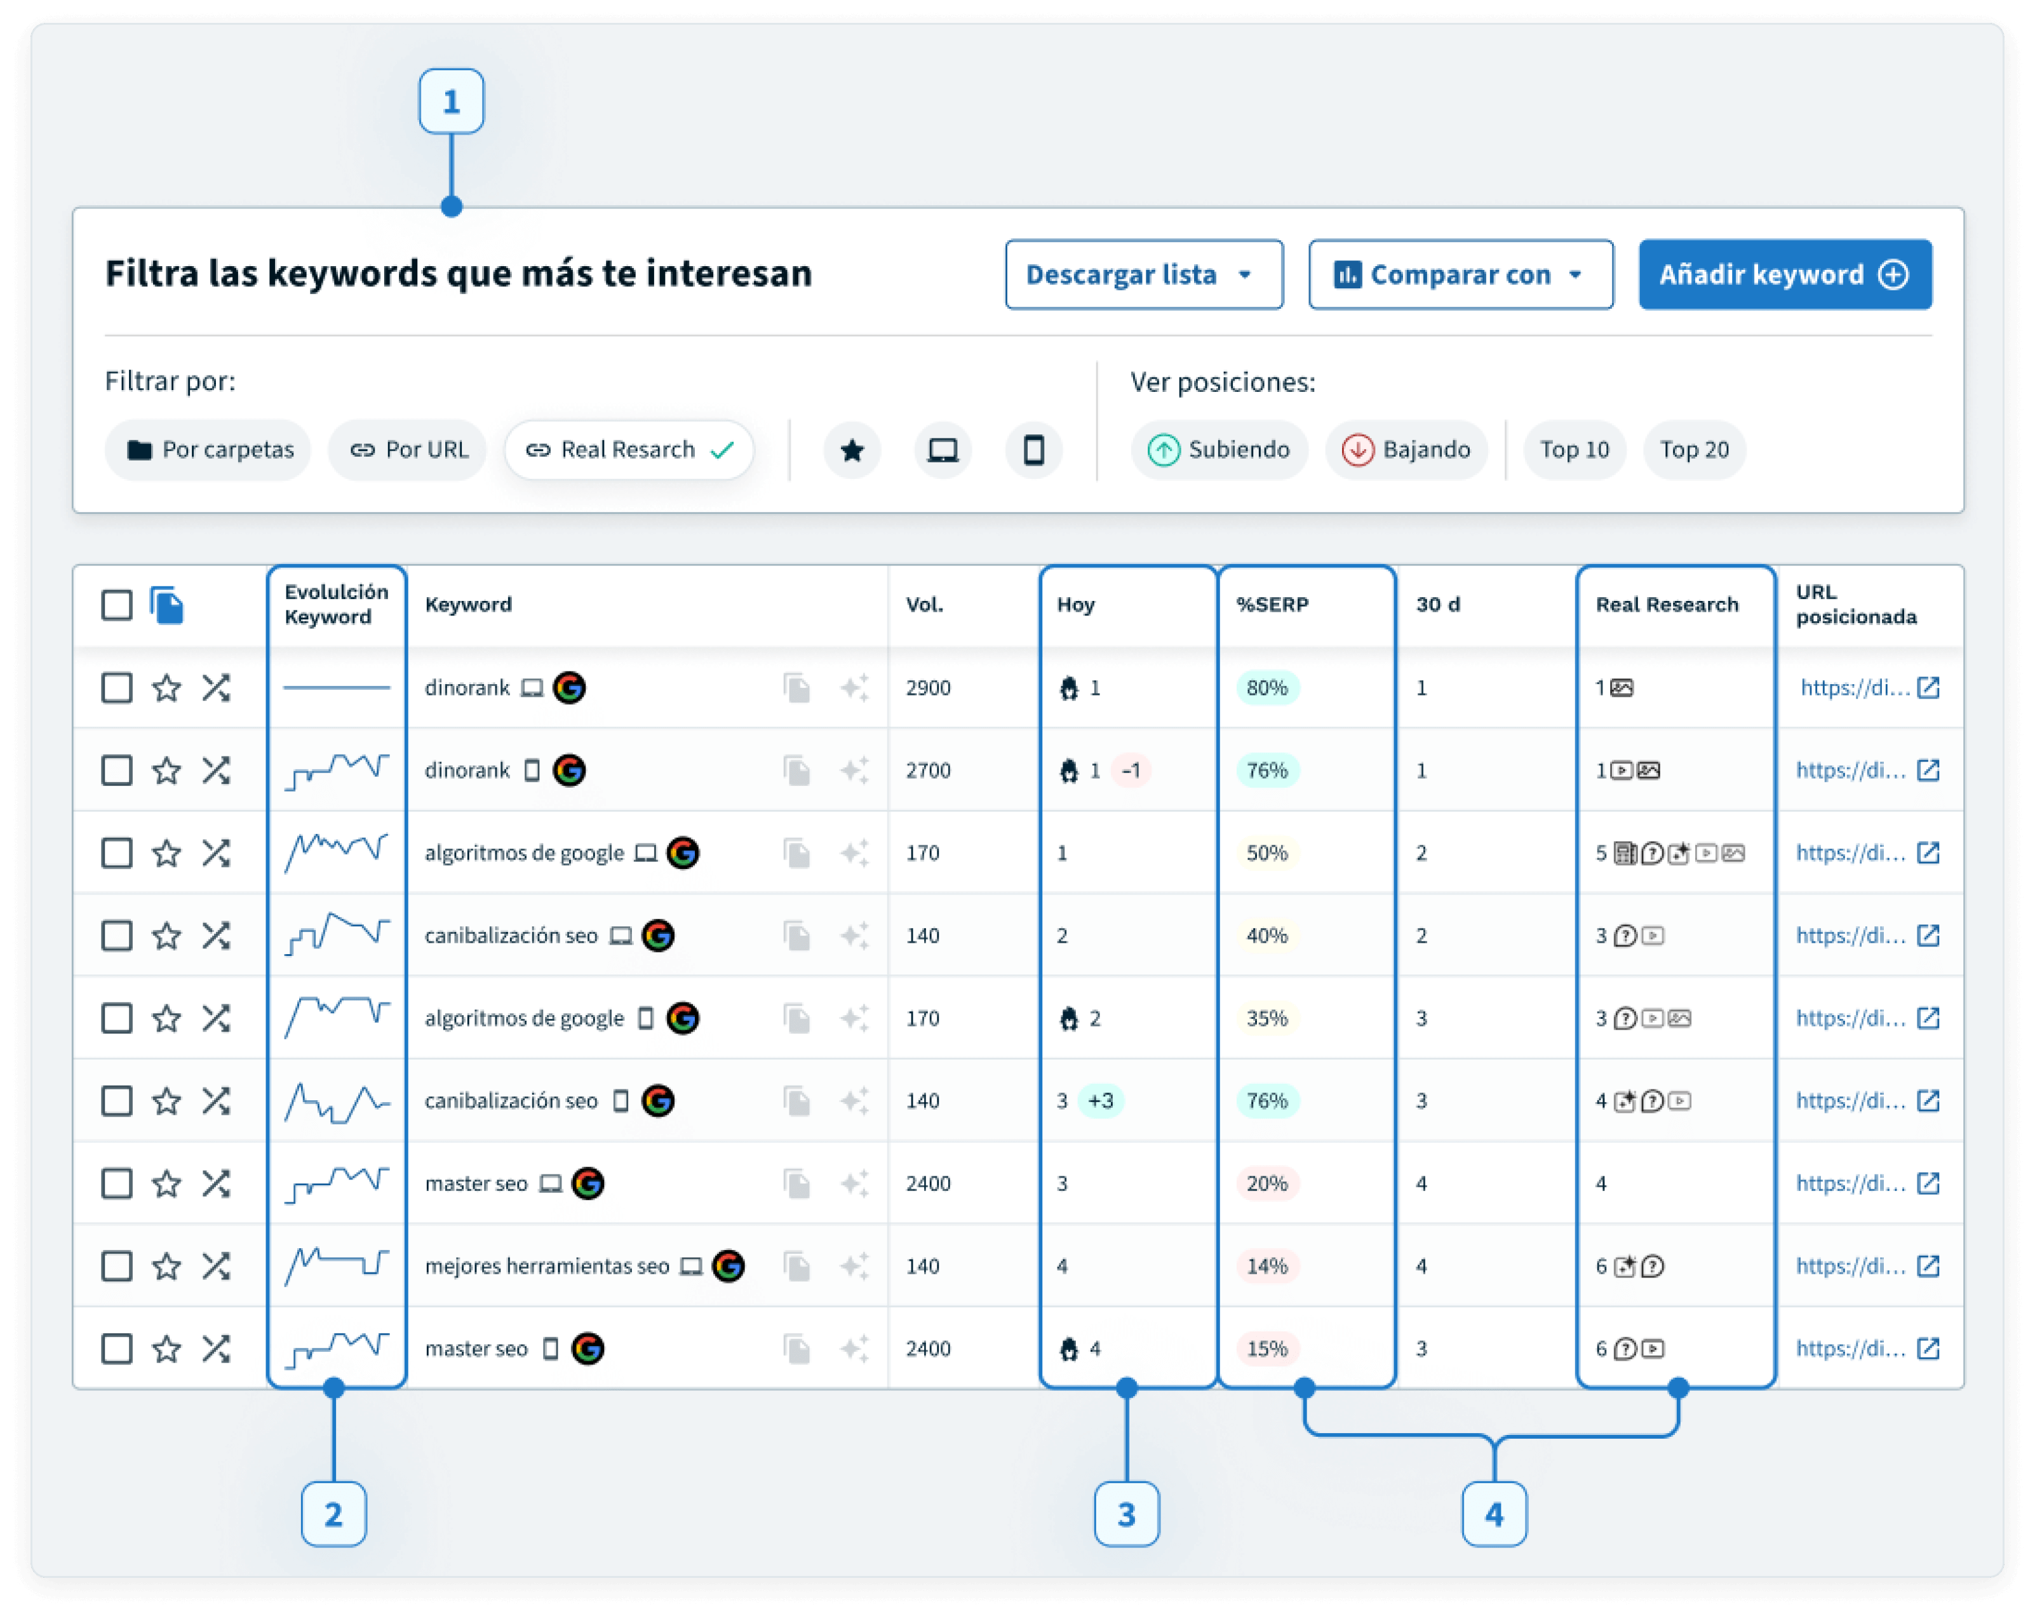Click sparkle icon in dinorank mobile row
Screen dimensions: 2035x1616
click(x=854, y=771)
